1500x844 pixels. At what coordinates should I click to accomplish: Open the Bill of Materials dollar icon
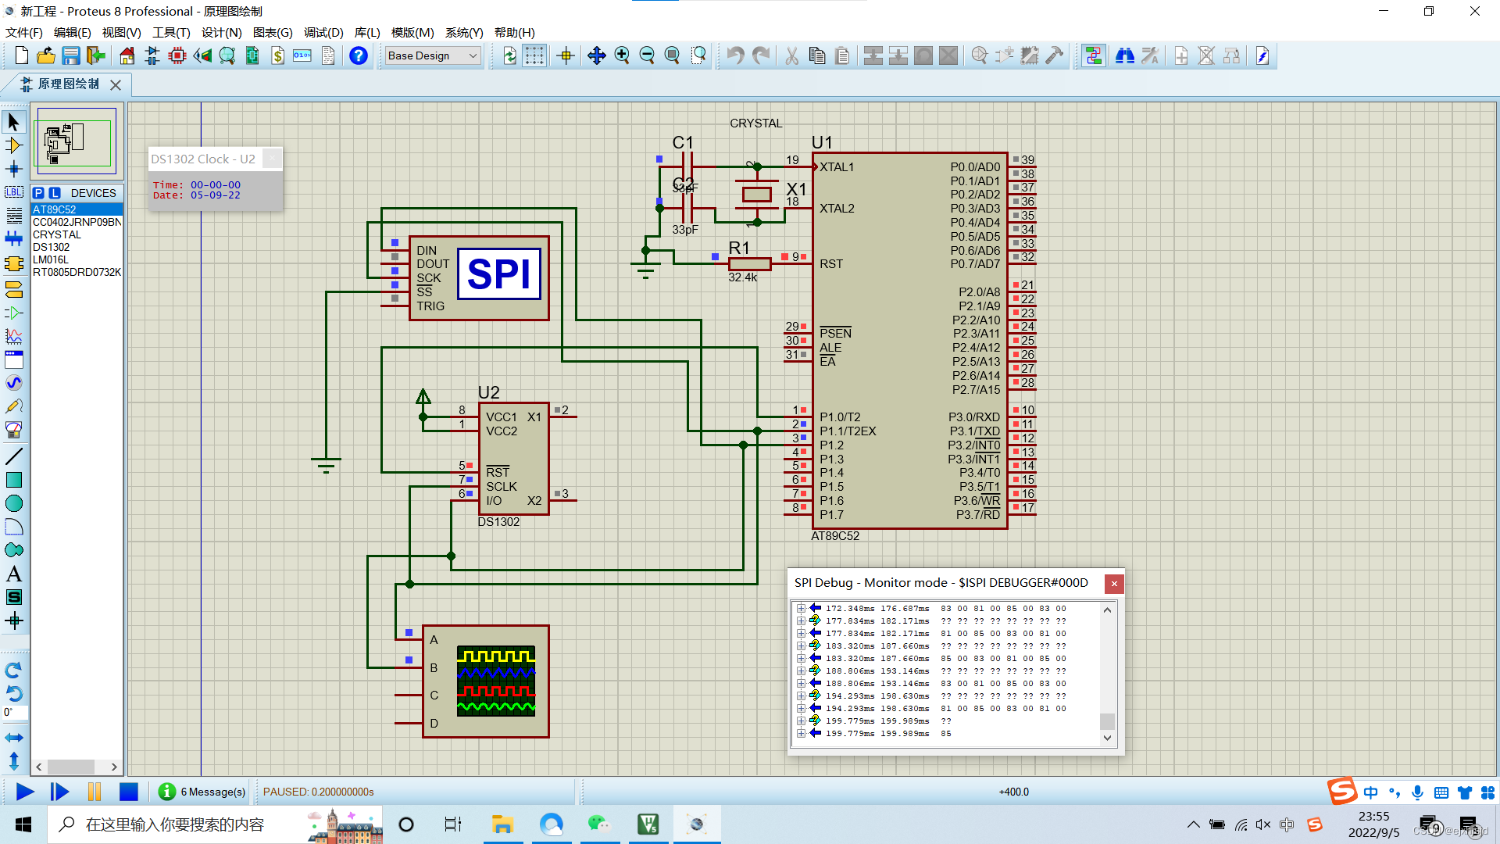[x=277, y=55]
